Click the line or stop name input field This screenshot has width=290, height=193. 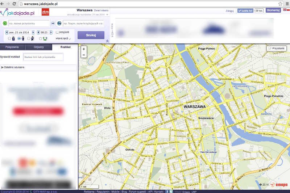43,57
